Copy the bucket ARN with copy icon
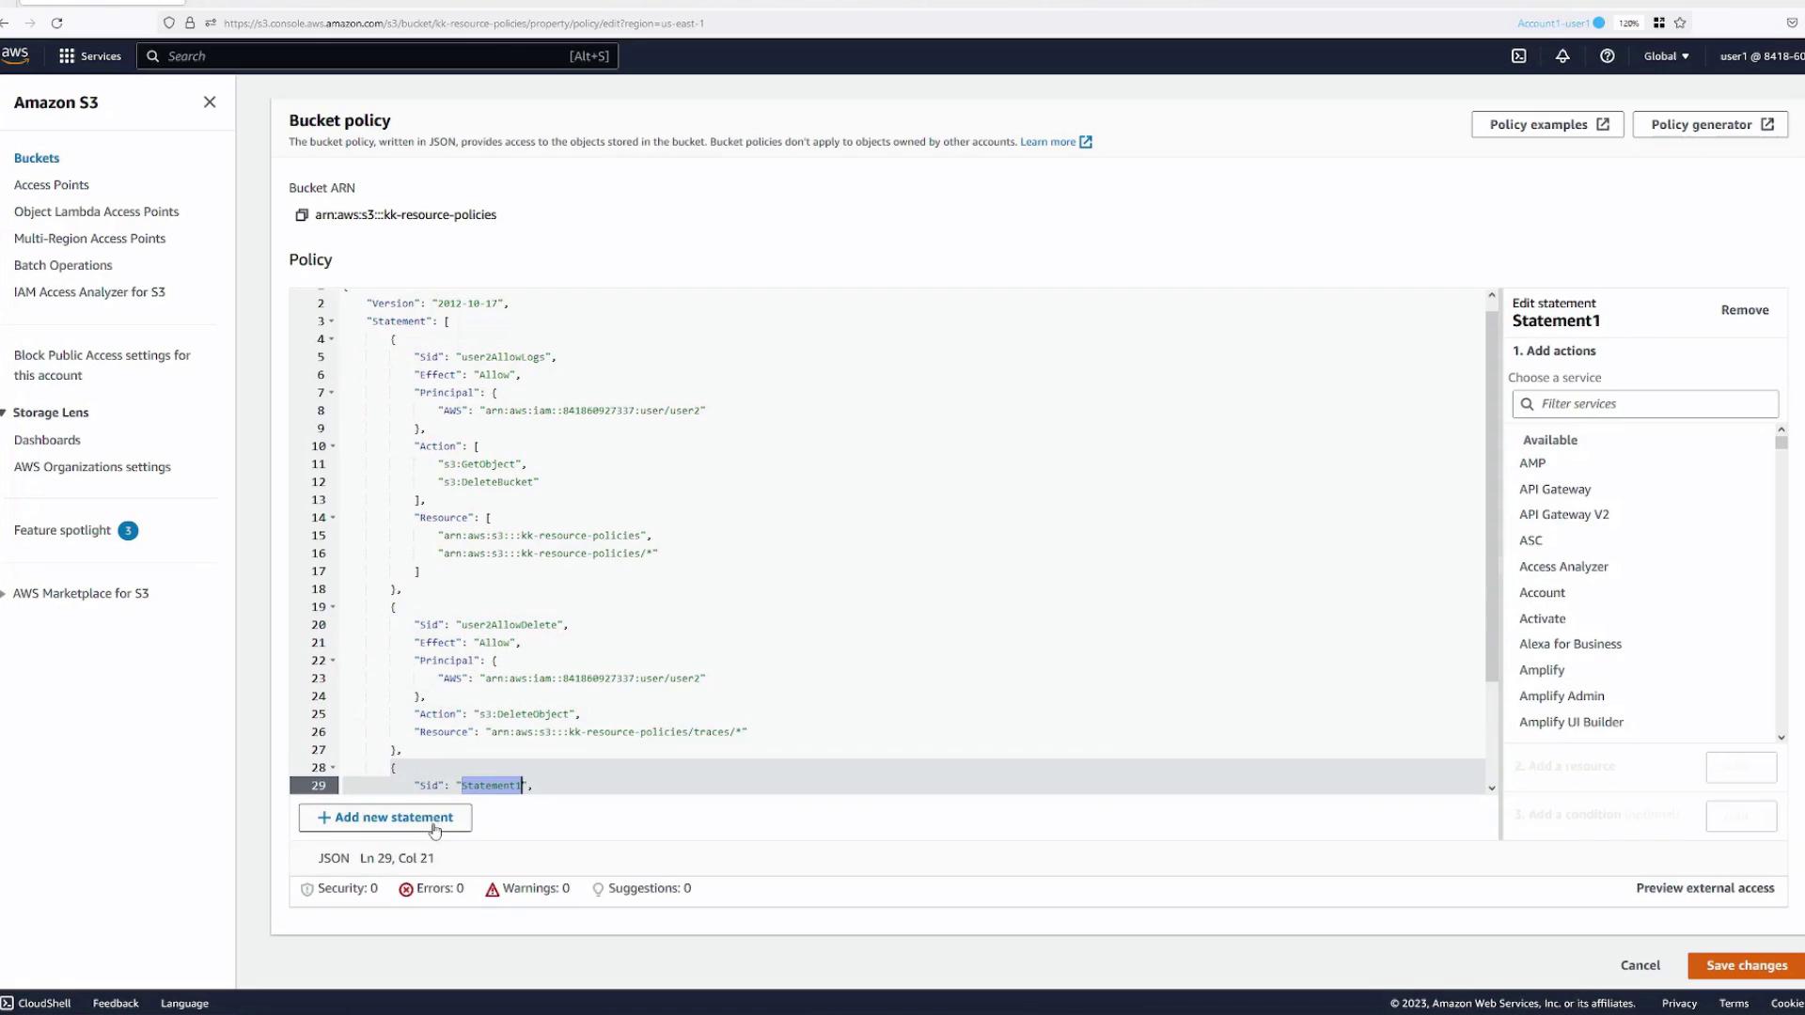The height and width of the screenshot is (1015, 1805). pos(302,215)
